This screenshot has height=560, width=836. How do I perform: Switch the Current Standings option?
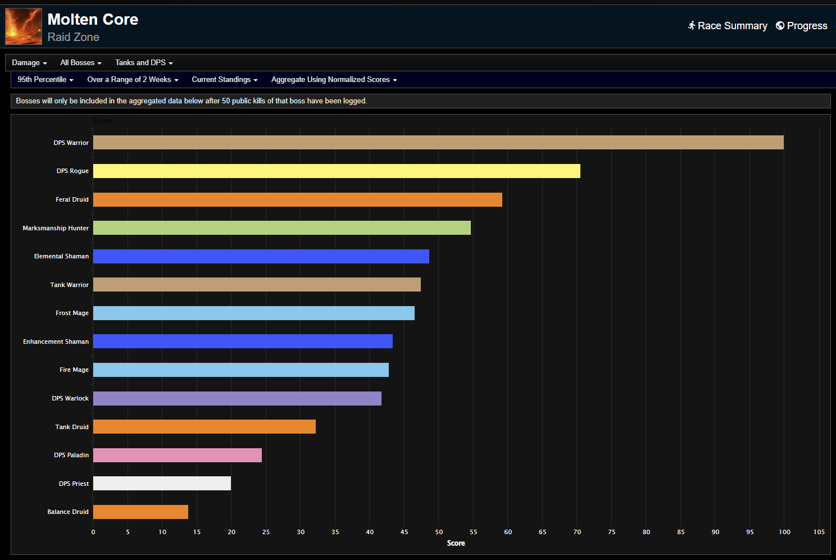224,79
